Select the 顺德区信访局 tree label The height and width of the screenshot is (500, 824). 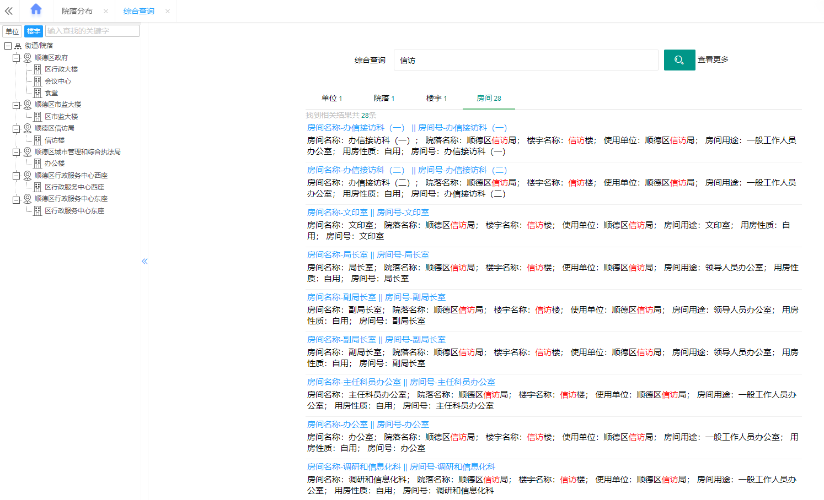coord(55,128)
